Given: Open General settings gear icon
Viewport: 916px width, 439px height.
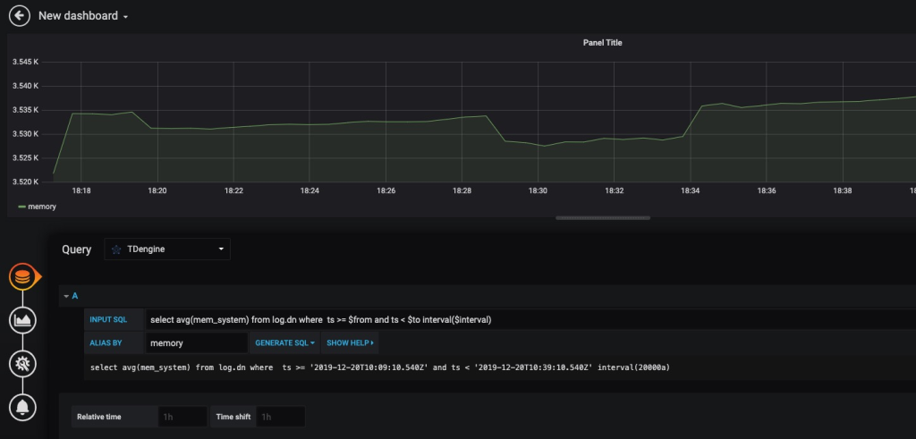Looking at the screenshot, I should (x=21, y=363).
